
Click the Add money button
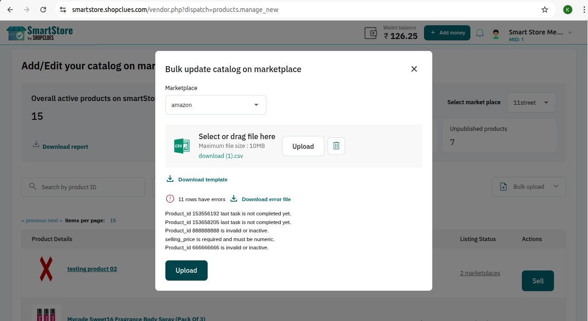[x=447, y=33]
